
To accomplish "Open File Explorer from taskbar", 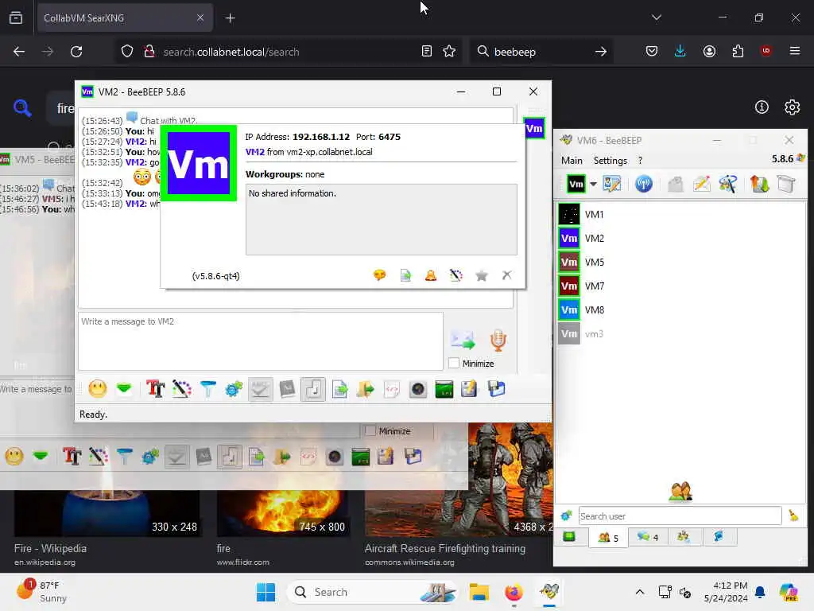I will click(x=479, y=592).
